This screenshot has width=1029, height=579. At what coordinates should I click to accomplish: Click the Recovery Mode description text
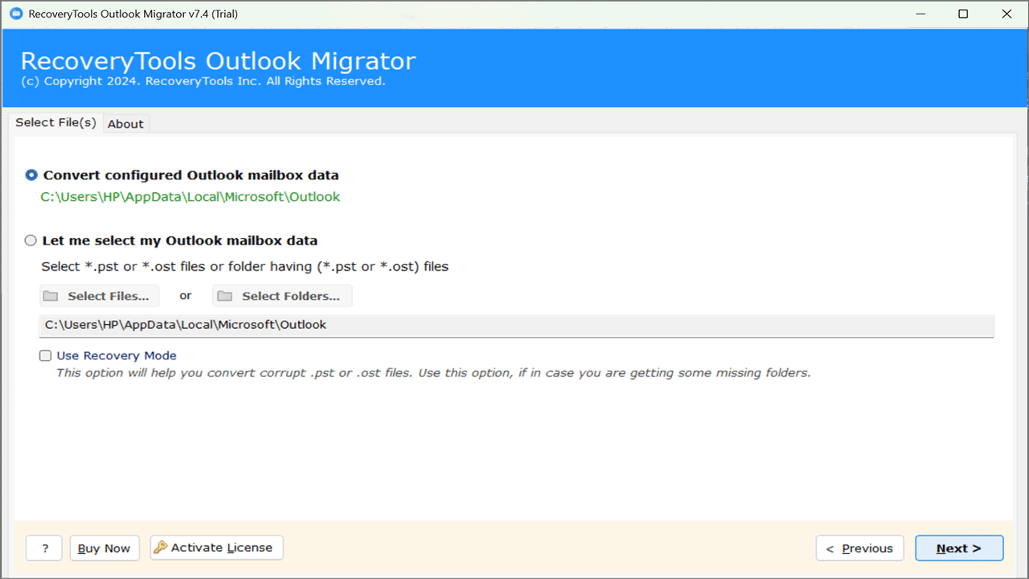[x=433, y=373]
